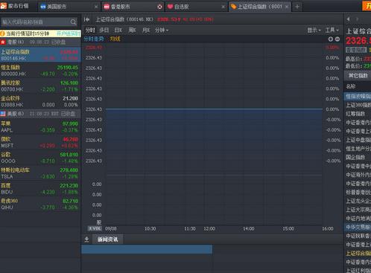Collapse the 美股 (6) group header
This screenshot has width=371, height=273.
point(40,114)
